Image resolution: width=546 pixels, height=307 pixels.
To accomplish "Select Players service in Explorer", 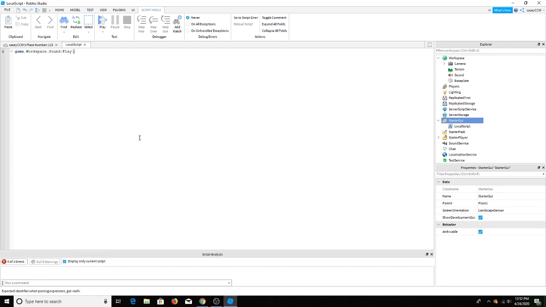I will coord(453,87).
